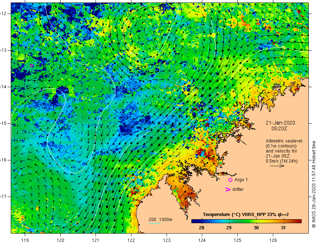Click the Altimetric sealevel caption

(x=284, y=141)
